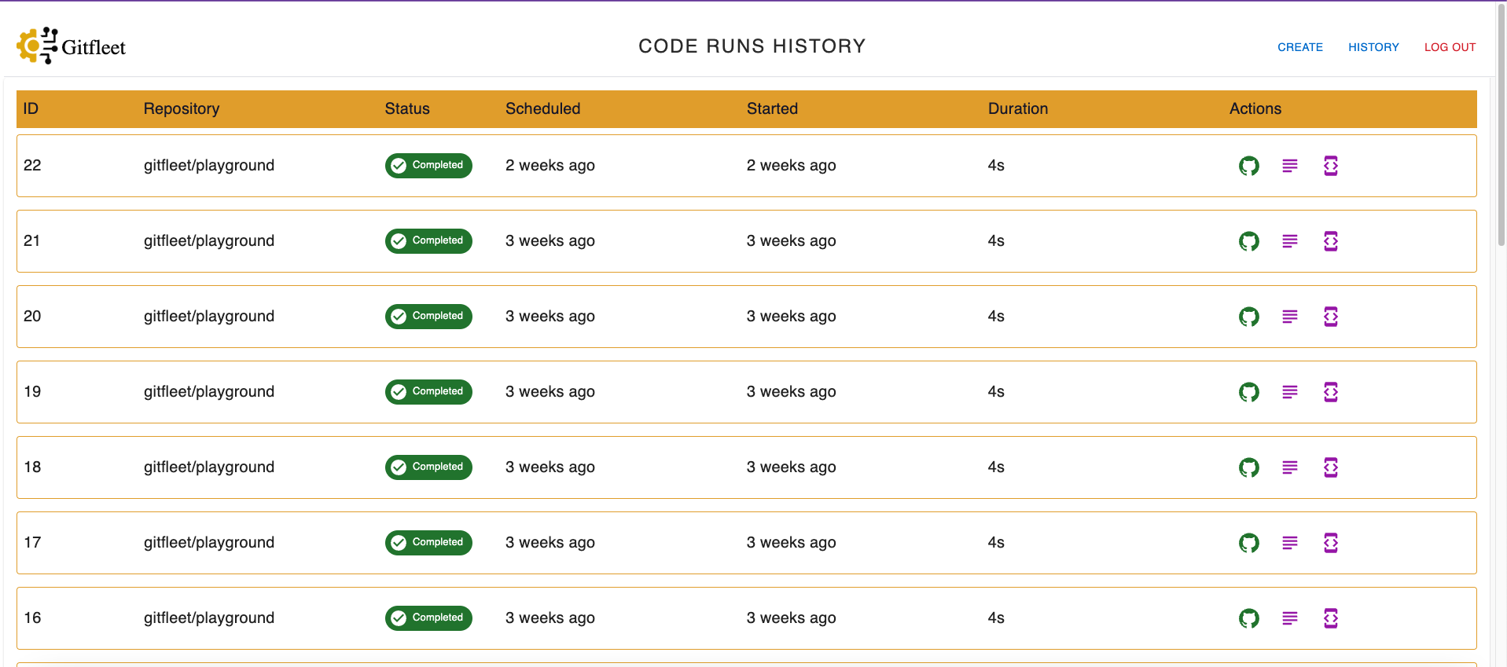Click the Duration column header
Screen dimensions: 1507x667
pos(1017,108)
